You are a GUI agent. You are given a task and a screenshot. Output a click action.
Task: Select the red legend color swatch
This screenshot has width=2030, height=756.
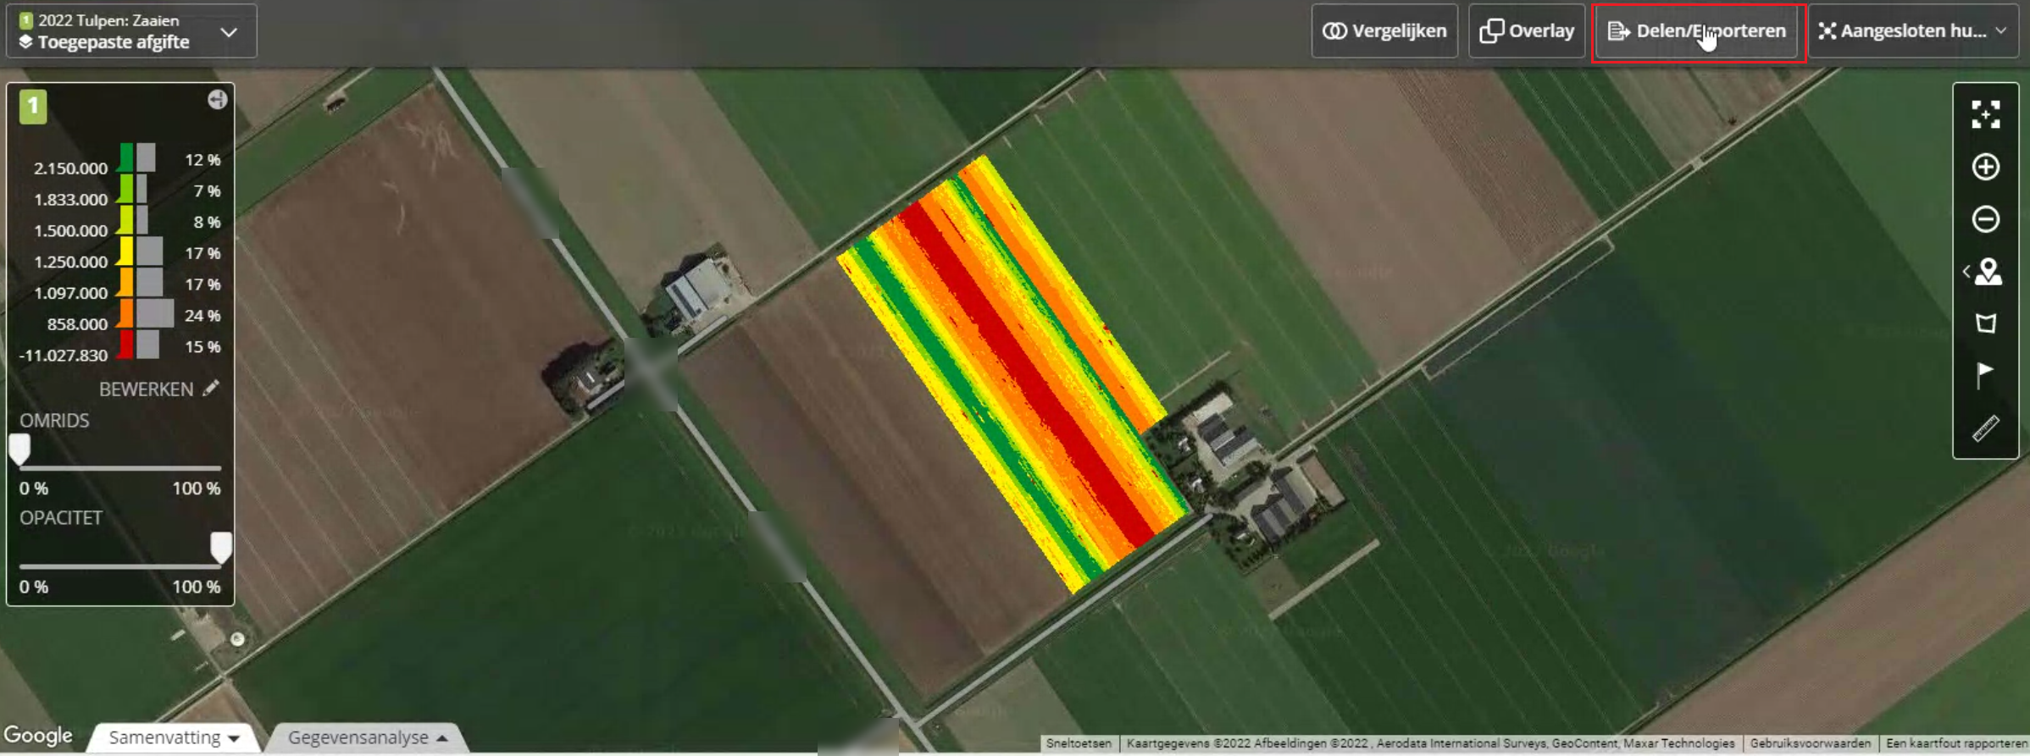coord(125,345)
